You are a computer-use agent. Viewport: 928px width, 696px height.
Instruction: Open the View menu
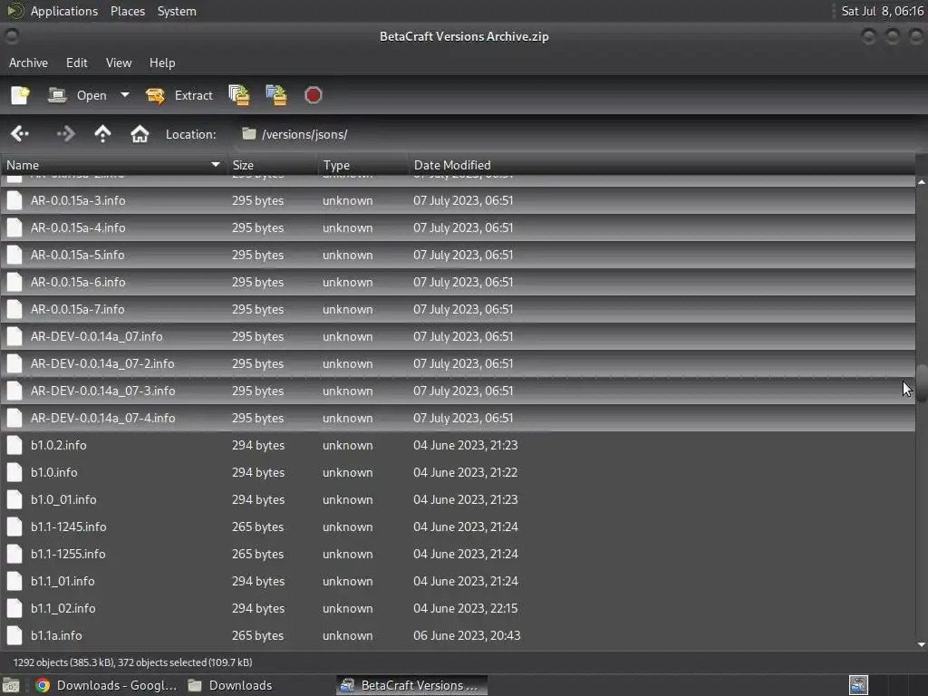pos(119,63)
